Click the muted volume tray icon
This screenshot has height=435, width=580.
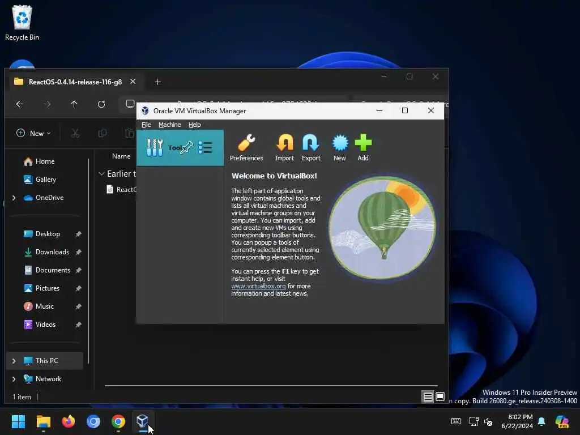[488, 421]
